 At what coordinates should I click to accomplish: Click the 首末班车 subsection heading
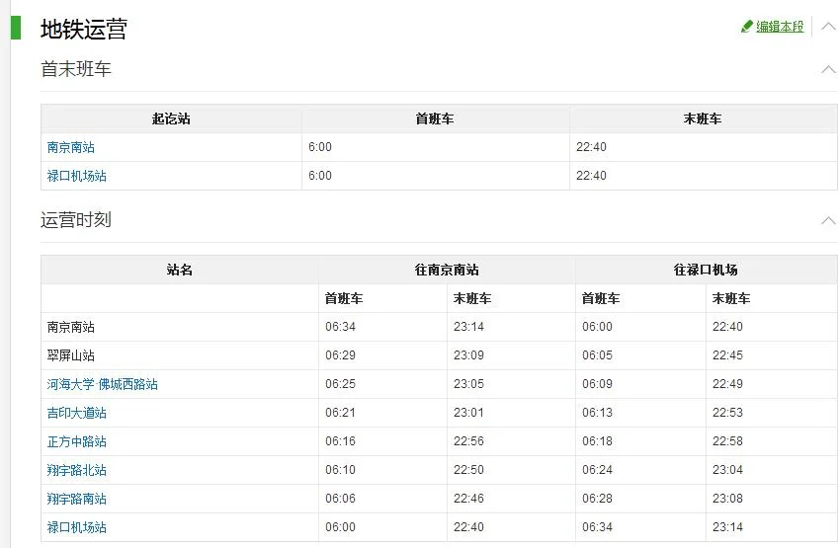pyautogui.click(x=76, y=69)
